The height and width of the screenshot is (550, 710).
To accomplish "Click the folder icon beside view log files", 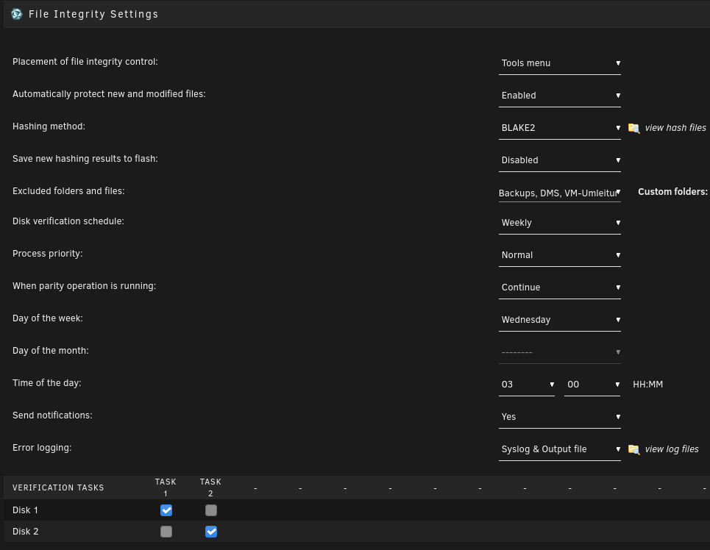I will pos(634,449).
